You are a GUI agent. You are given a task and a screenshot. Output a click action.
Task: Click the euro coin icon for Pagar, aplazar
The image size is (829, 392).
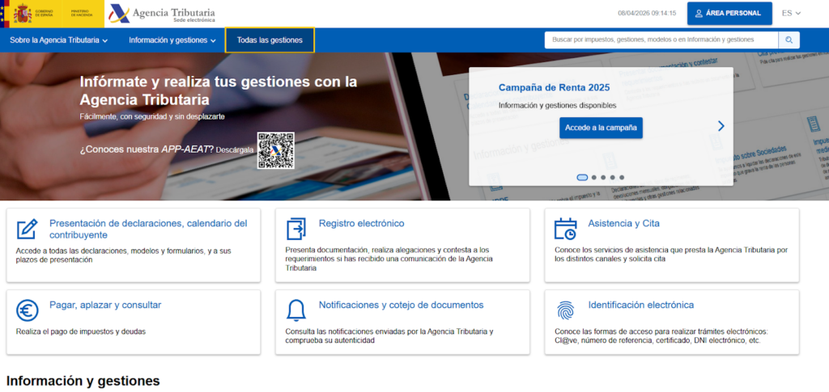(27, 310)
